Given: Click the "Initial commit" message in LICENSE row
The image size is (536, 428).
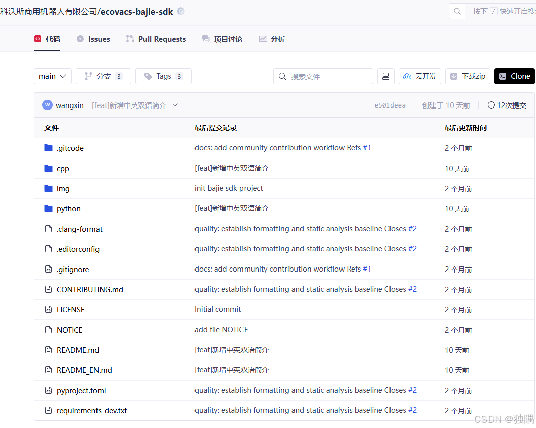Looking at the screenshot, I should click(x=218, y=309).
